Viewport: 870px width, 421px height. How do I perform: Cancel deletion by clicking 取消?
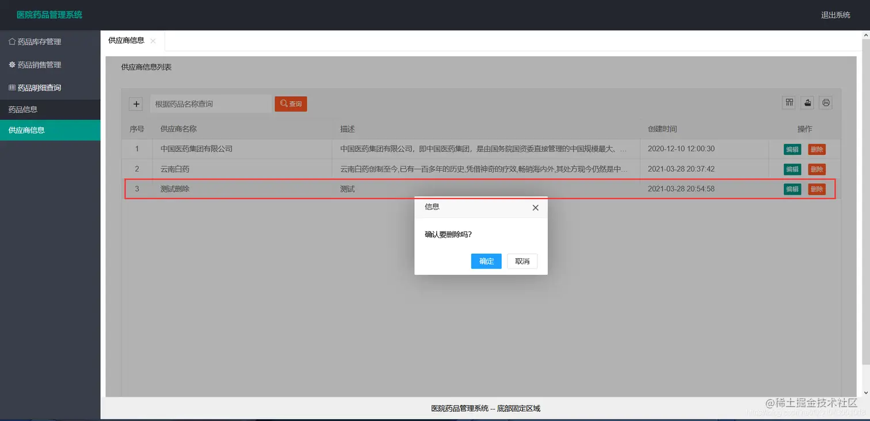pos(521,261)
